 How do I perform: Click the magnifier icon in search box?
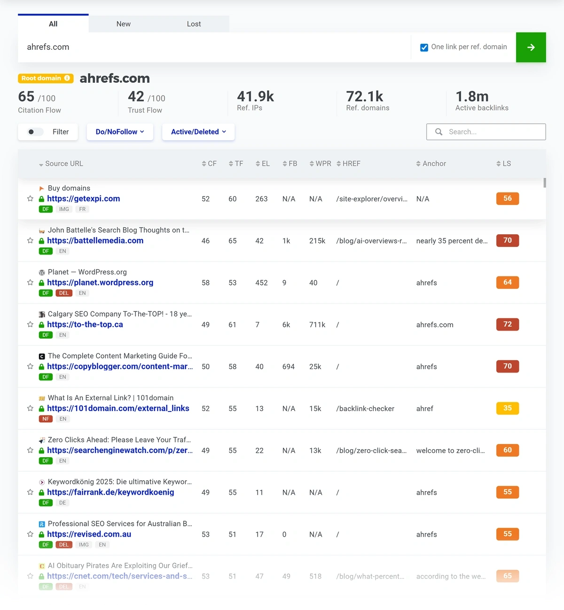pos(439,132)
